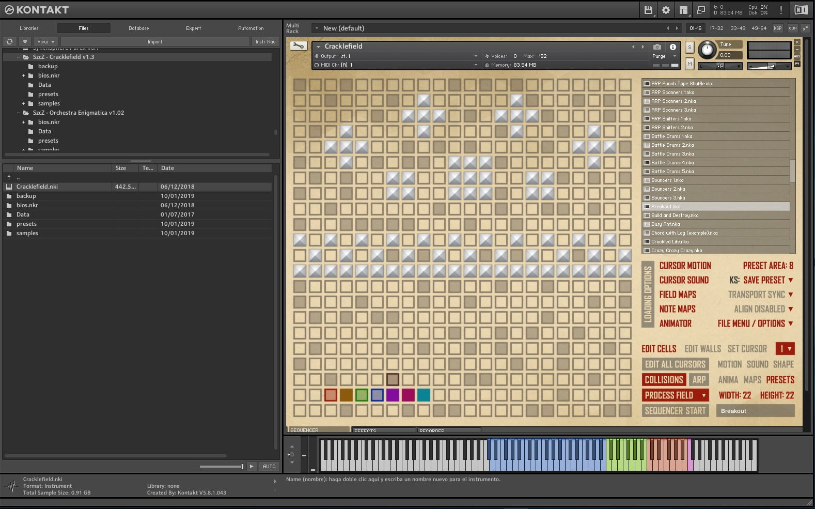Open the CURSOR MOTION loading option
The height and width of the screenshot is (509, 815).
[x=685, y=266]
